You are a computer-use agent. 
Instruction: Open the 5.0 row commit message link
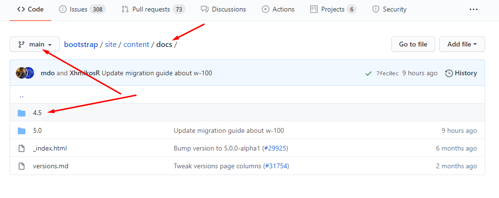[x=229, y=130]
